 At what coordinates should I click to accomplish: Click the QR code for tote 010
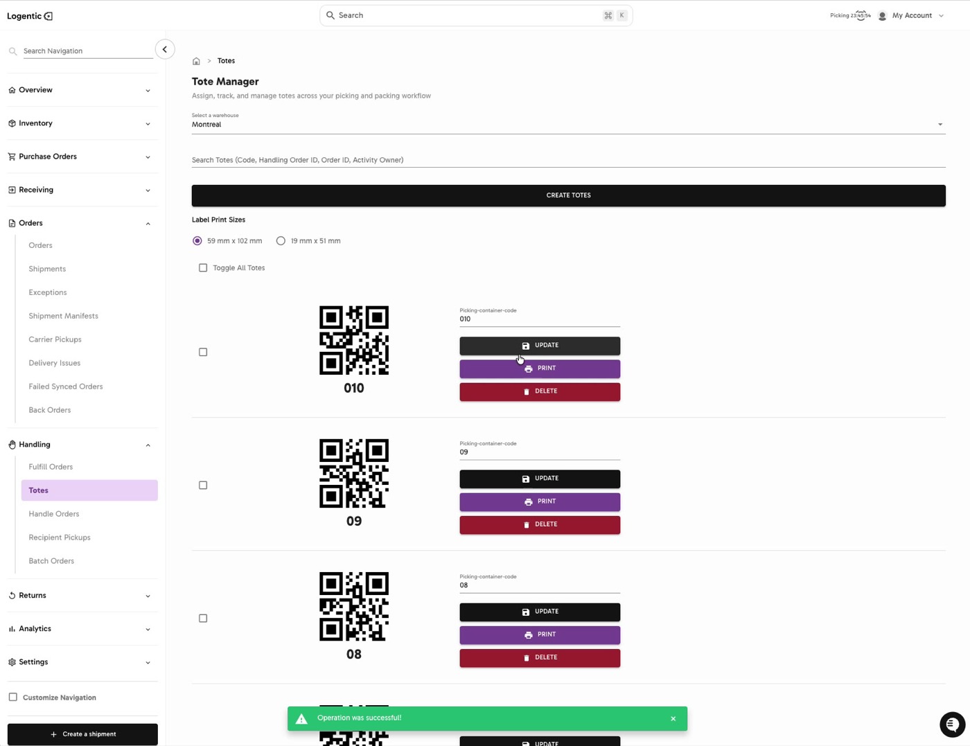[x=354, y=340]
